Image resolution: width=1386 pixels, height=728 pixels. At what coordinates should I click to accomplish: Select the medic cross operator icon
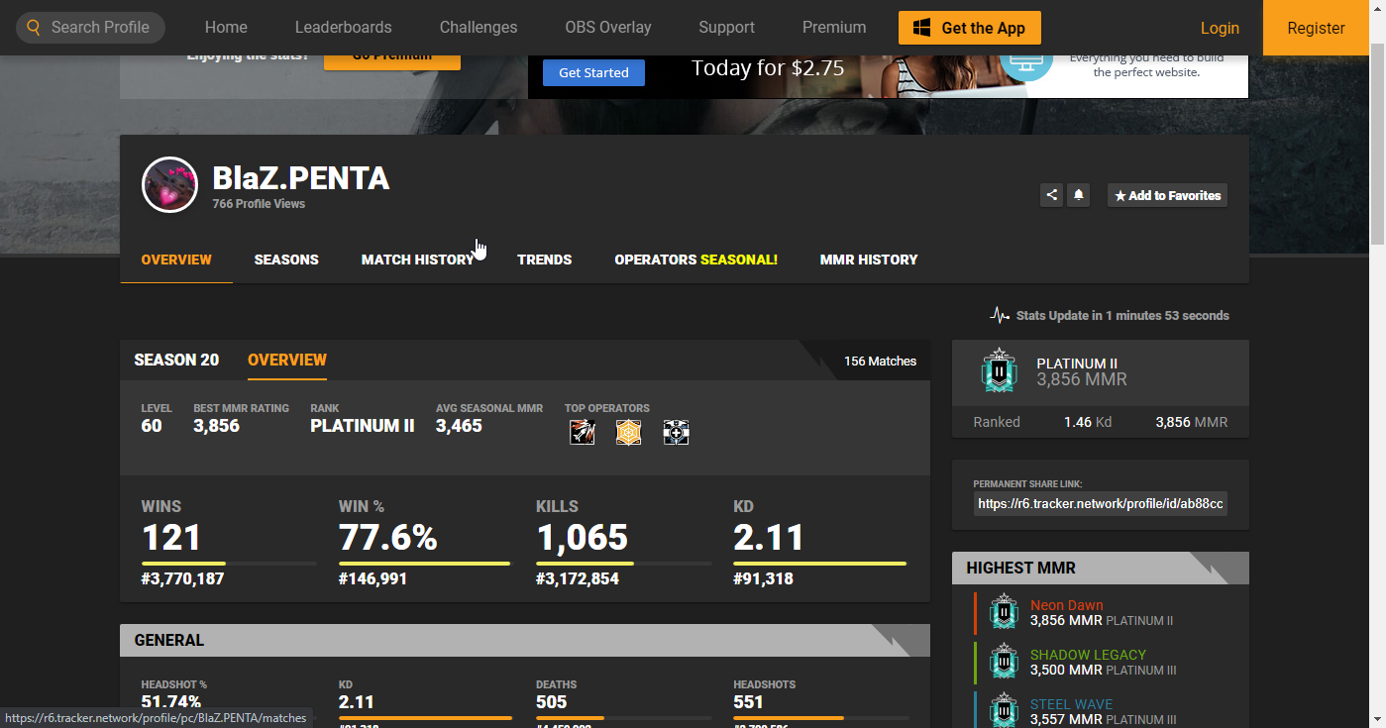[676, 432]
